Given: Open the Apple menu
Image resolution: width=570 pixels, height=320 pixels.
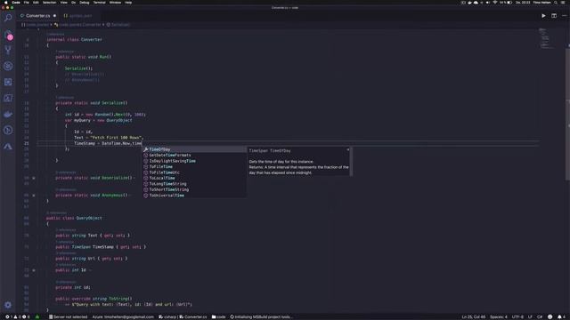Looking at the screenshot, I should [x=6, y=3].
